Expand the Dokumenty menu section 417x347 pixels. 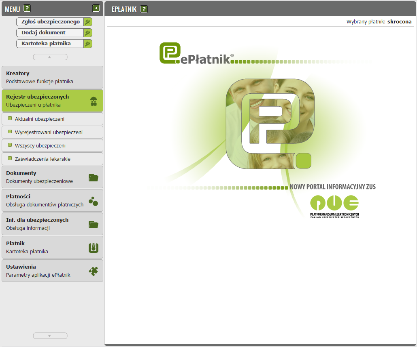[52, 177]
